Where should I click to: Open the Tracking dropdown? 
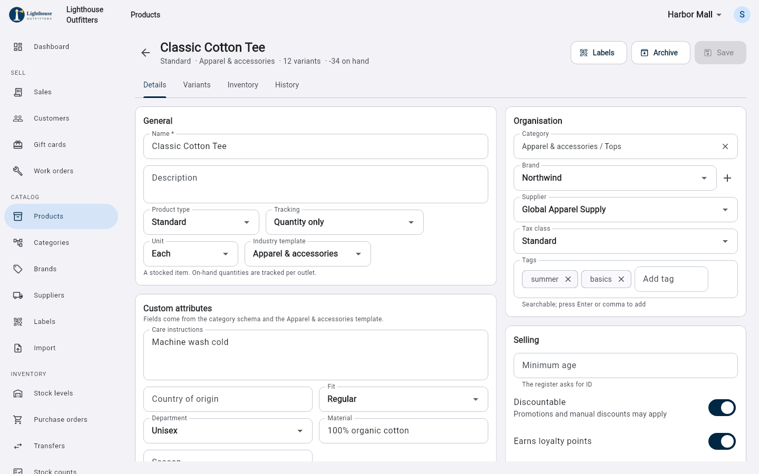click(x=345, y=222)
